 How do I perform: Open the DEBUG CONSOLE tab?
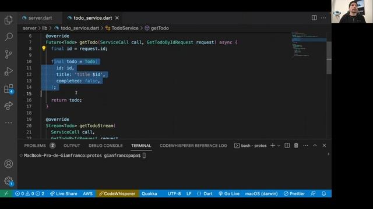[x=105, y=146]
